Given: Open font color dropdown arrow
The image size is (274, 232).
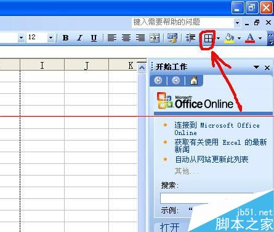Looking at the screenshot, I should 260,38.
